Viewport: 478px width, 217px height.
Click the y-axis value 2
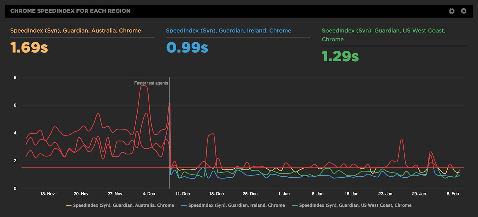[x=15, y=161]
